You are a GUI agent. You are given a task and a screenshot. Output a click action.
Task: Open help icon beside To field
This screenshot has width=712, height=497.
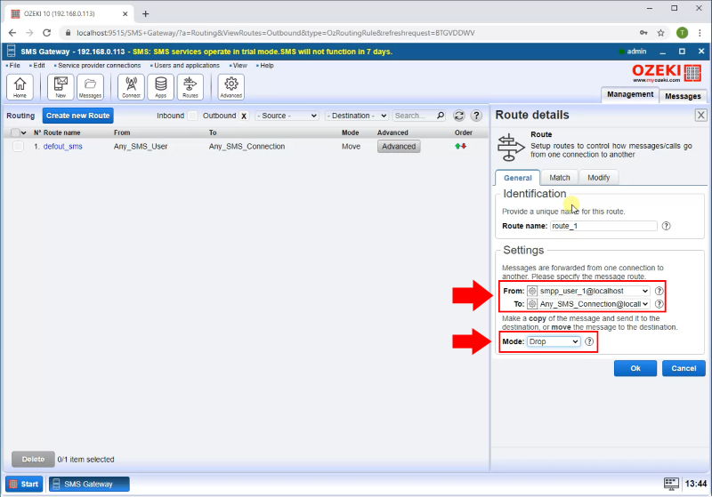pyautogui.click(x=659, y=304)
